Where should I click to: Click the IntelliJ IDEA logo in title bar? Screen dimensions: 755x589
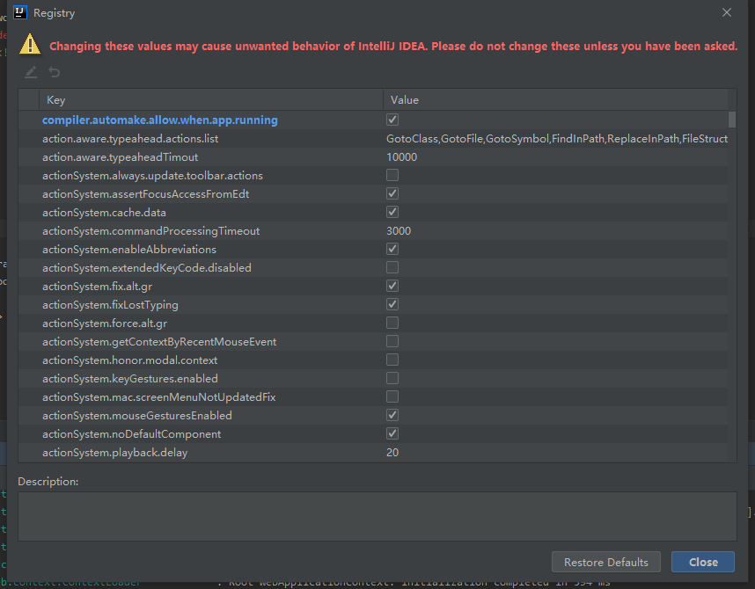pos(20,12)
